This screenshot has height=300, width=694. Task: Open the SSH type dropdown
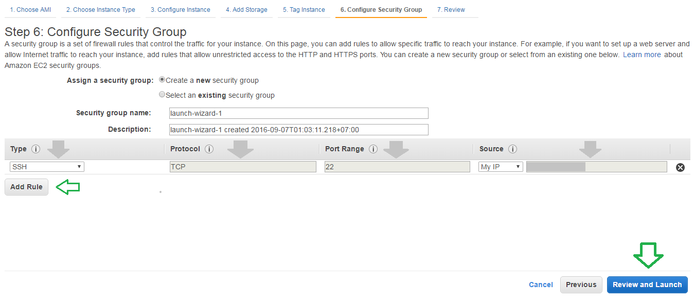(x=47, y=167)
